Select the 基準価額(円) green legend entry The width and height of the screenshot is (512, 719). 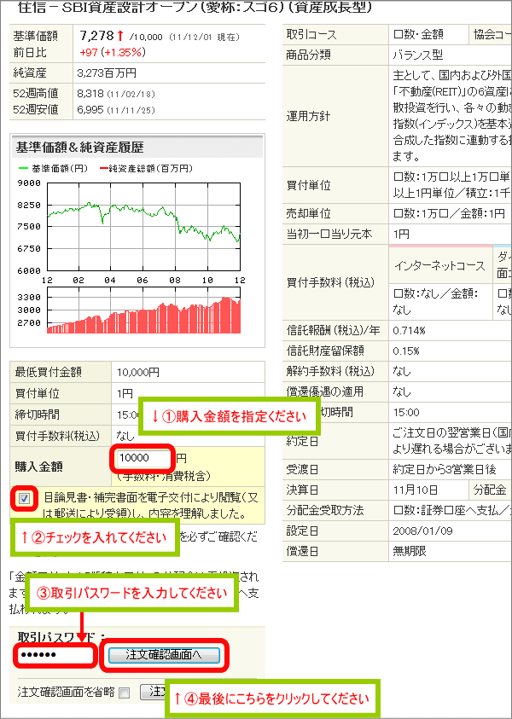click(x=52, y=169)
